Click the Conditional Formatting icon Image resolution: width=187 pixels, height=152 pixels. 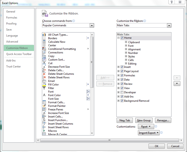click(x=44, y=49)
